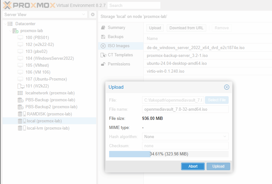Click the template icon for 101 (W2k22)

20,86
